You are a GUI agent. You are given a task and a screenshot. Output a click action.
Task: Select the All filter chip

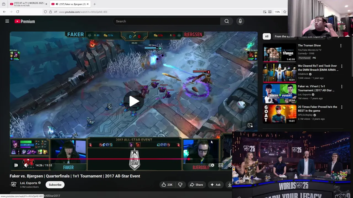click(x=267, y=36)
